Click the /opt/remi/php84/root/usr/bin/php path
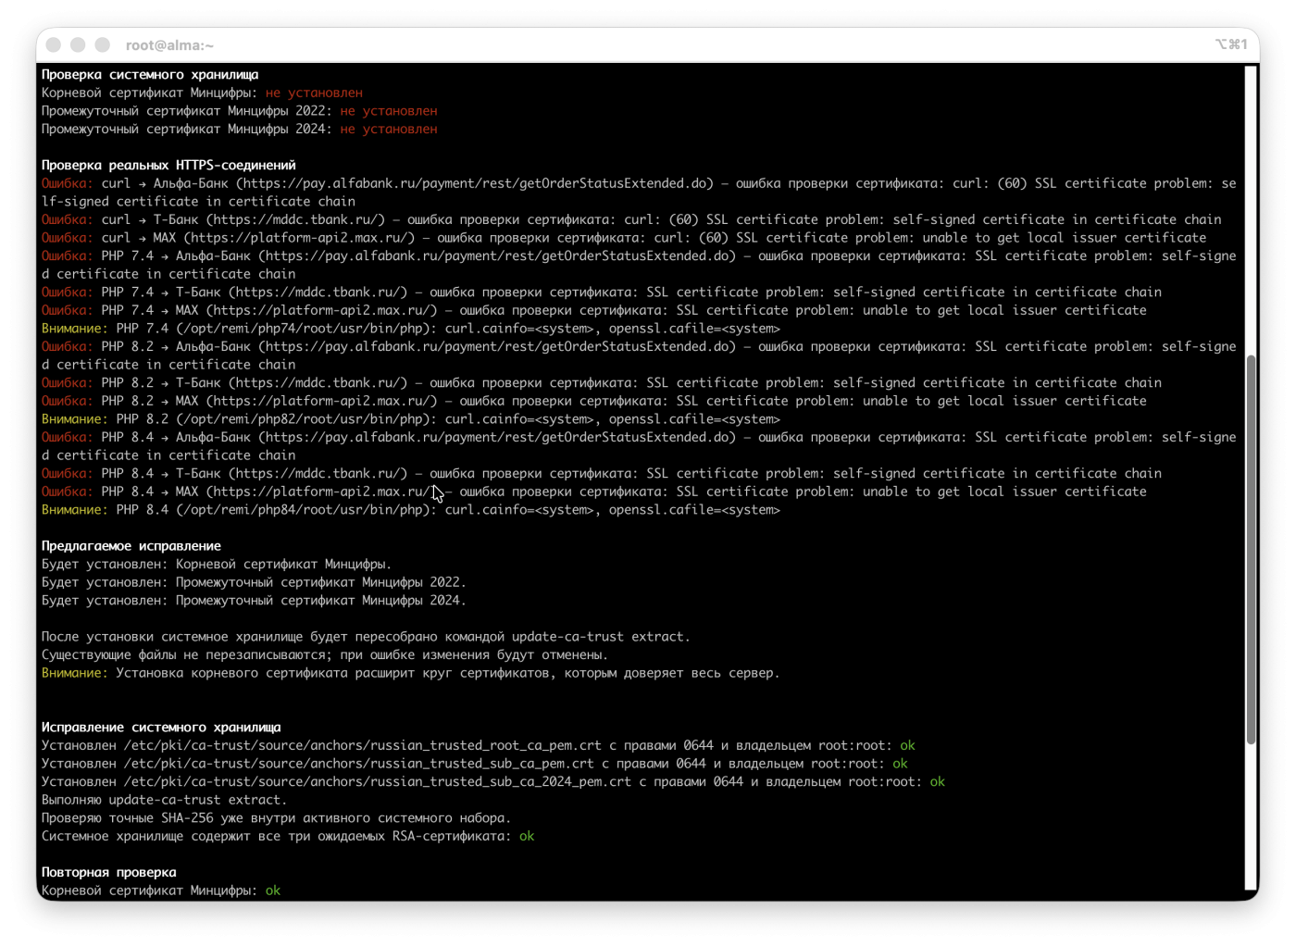 303,510
